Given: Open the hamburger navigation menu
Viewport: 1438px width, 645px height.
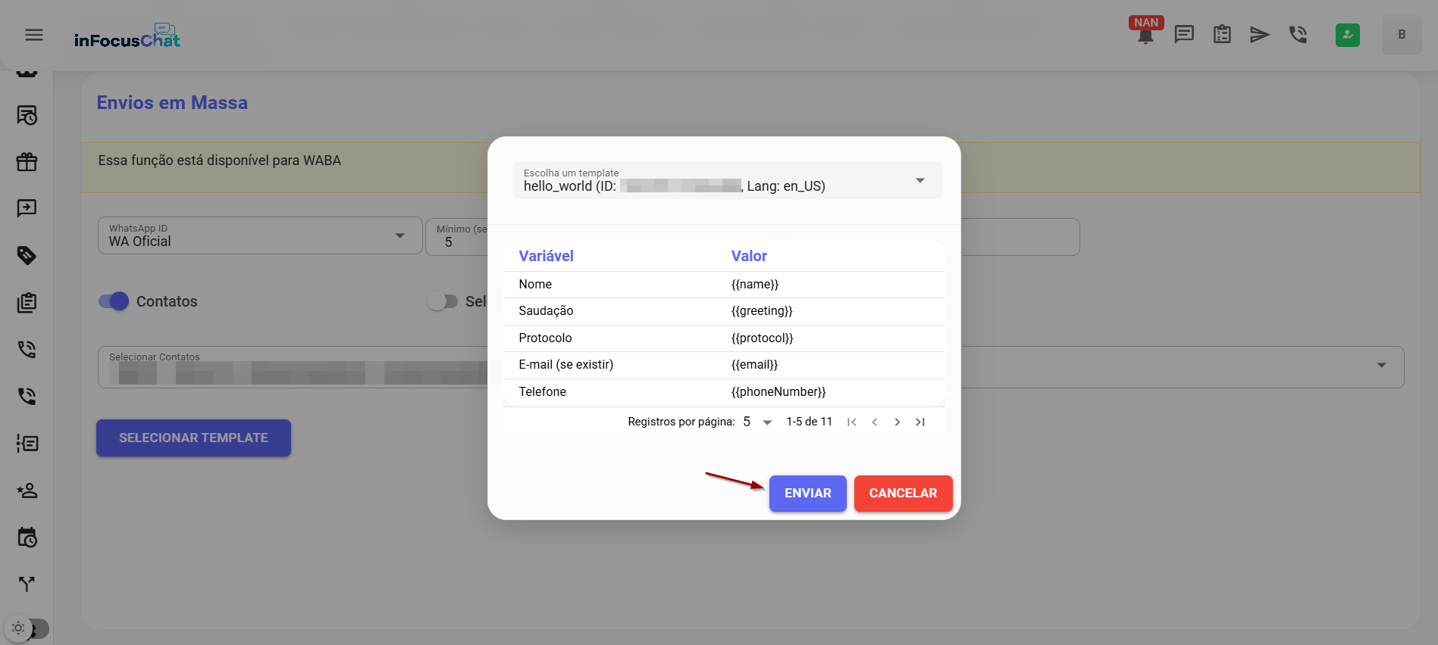Looking at the screenshot, I should (34, 35).
